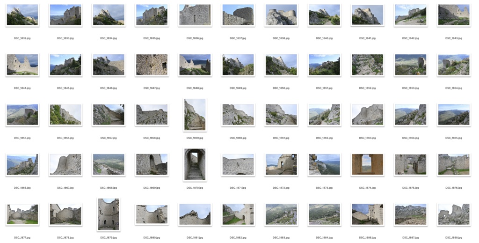The image size is (479, 243).
Task: Click the DSC_1875.jpg thumbnail
Action: (x=411, y=164)
